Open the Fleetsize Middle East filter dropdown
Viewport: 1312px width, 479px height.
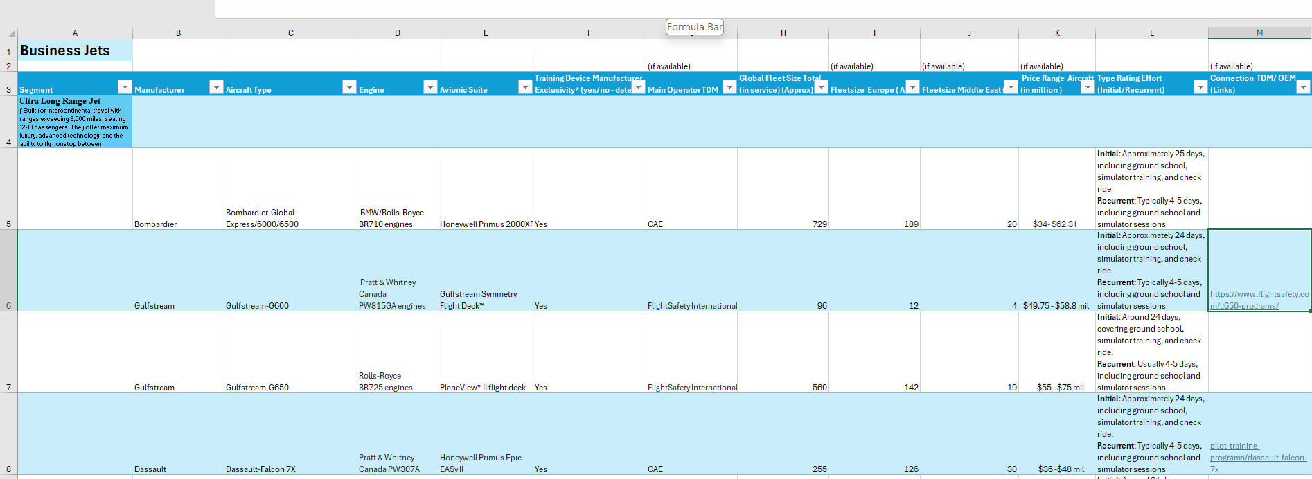coord(1011,87)
